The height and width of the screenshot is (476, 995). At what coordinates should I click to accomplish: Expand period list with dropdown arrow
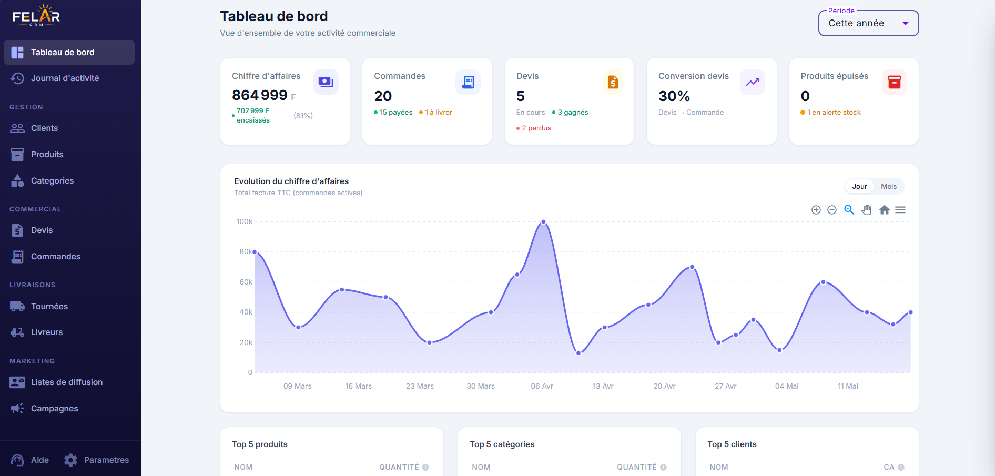[x=906, y=24]
